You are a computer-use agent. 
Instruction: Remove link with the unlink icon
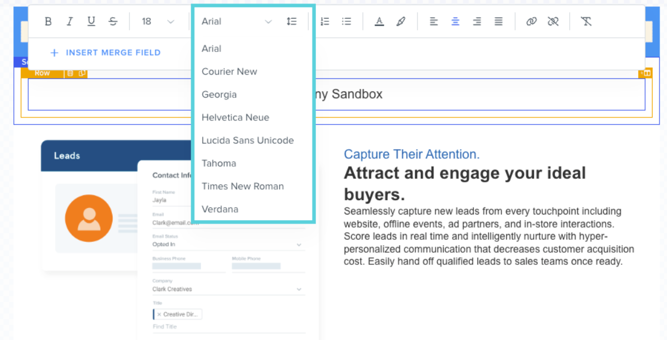(x=553, y=21)
